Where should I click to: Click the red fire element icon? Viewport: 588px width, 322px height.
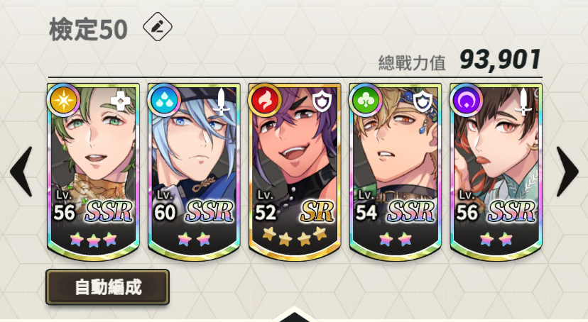pyautogui.click(x=265, y=100)
